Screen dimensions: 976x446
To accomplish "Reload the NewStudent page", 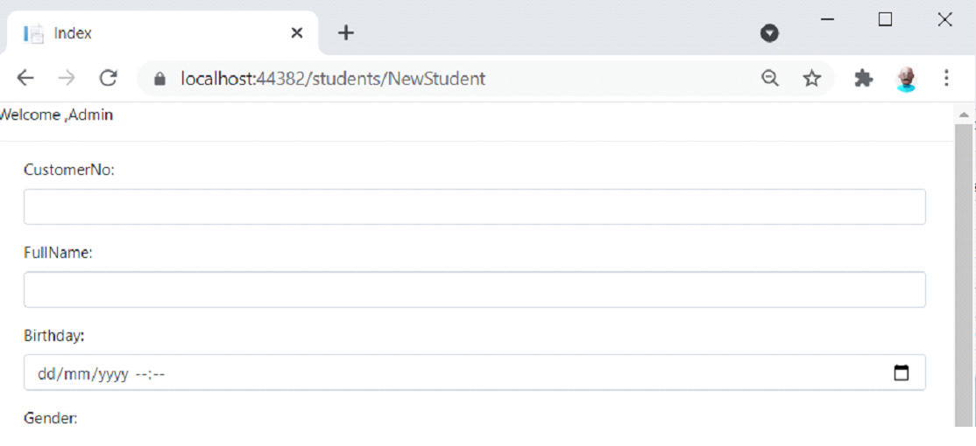I will coord(109,78).
